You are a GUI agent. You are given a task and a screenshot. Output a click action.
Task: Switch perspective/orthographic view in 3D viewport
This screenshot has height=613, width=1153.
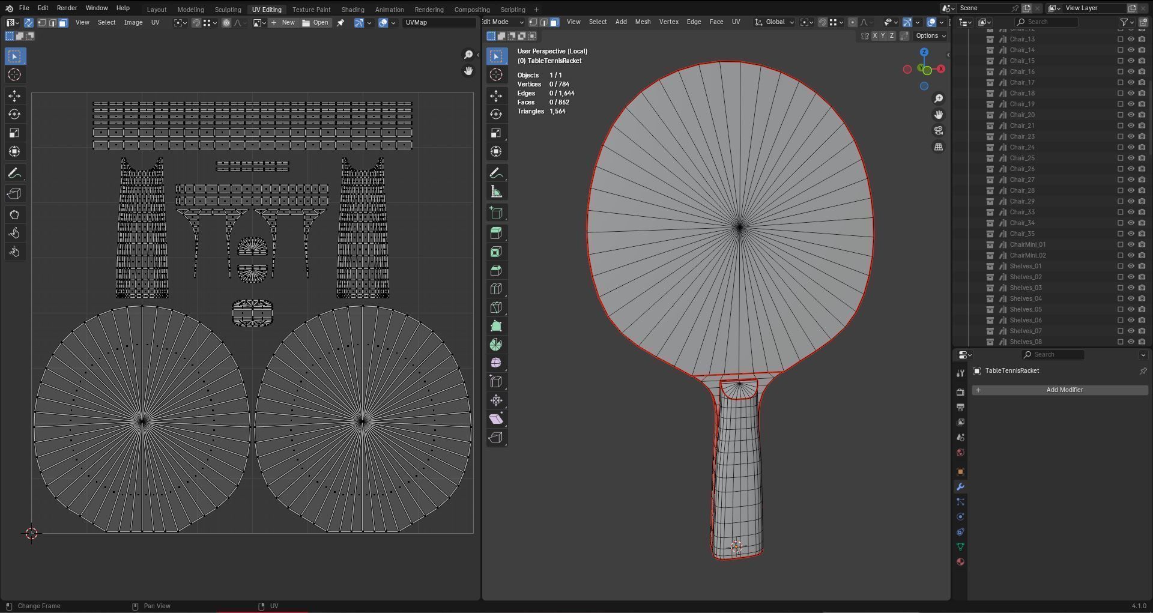click(939, 147)
